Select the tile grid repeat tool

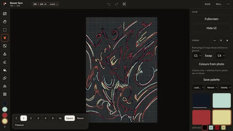pos(5,94)
